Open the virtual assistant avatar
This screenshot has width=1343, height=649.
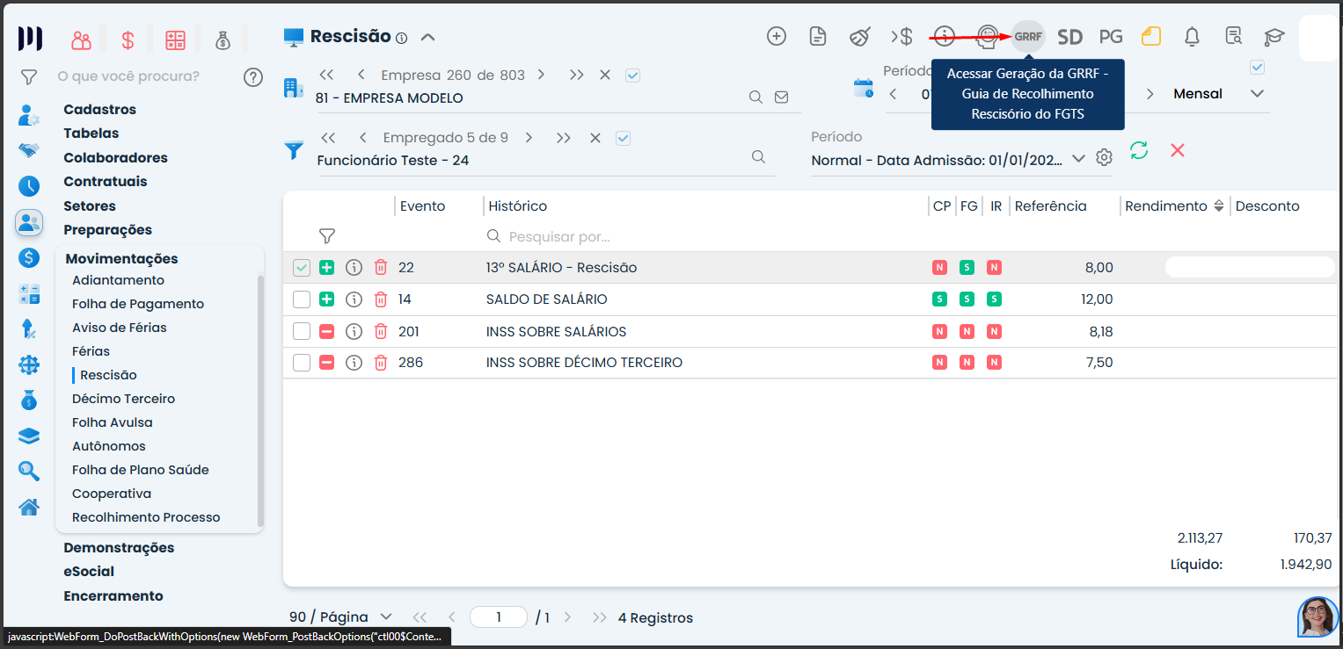click(x=1317, y=617)
